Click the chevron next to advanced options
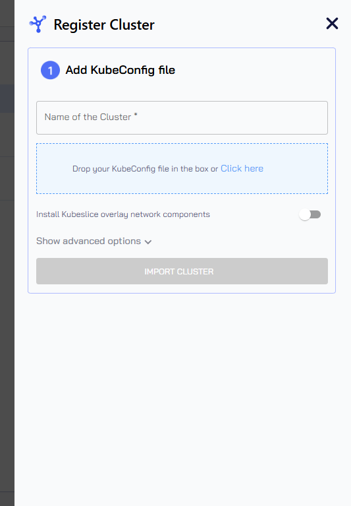This screenshot has height=506, width=351. (148, 242)
